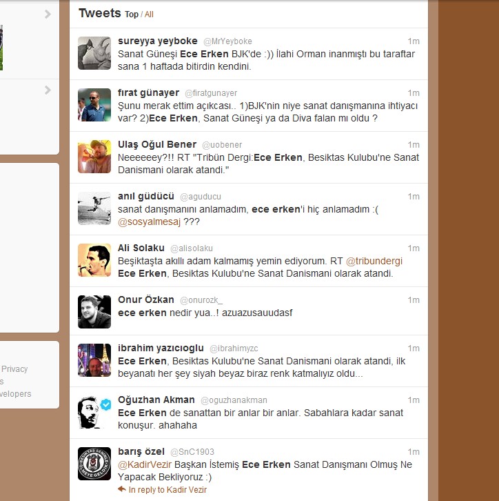Open Ali Solaku's profile avatar
This screenshot has height=501, width=499.
pyautogui.click(x=94, y=260)
